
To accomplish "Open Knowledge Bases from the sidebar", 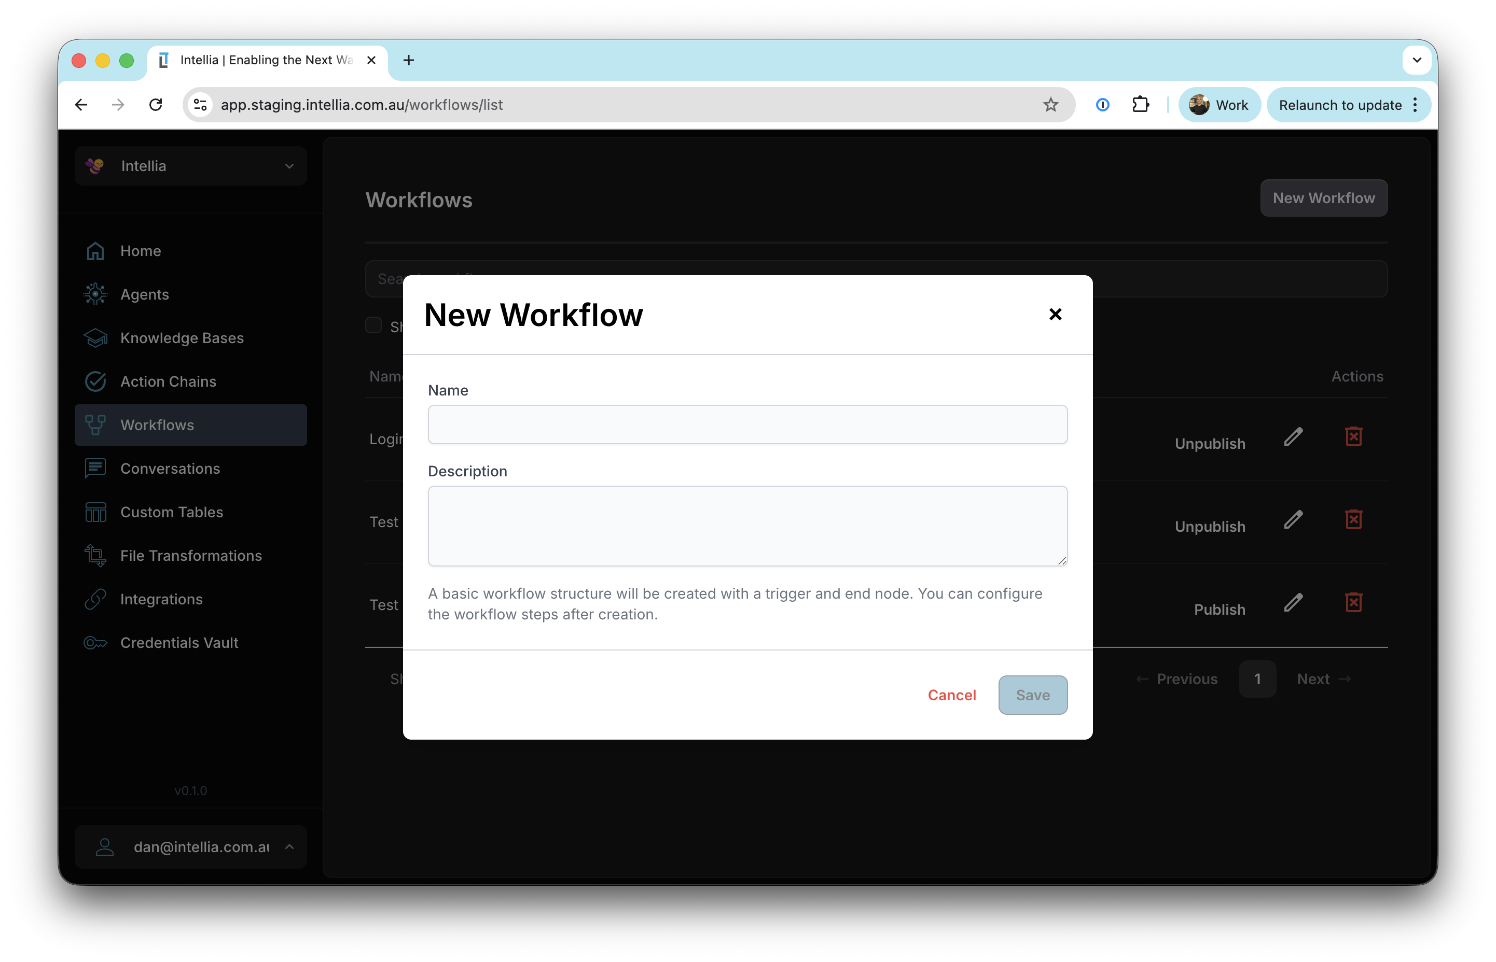I will [182, 338].
